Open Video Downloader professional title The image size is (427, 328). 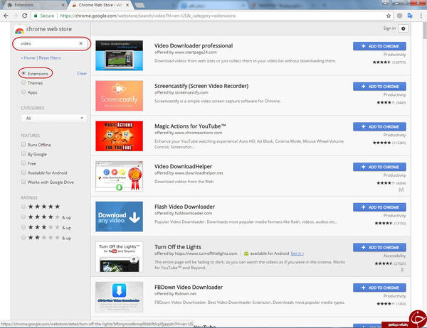tap(194, 45)
